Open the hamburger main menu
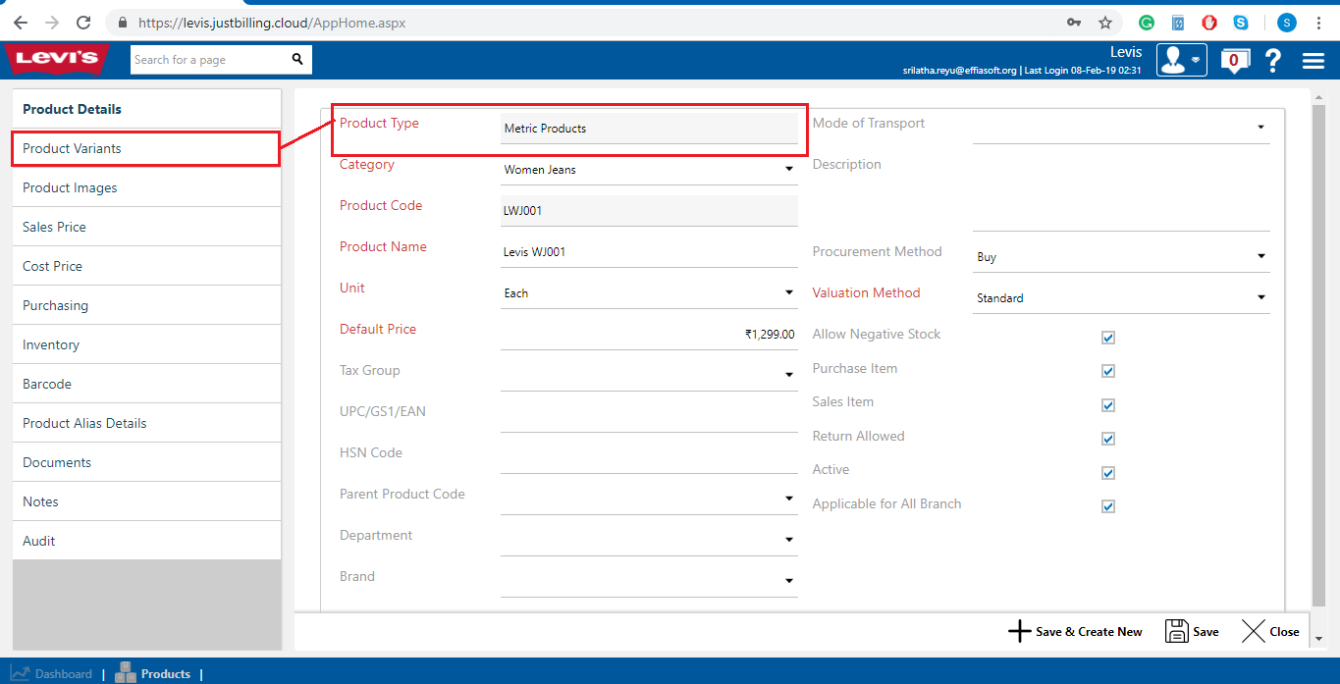This screenshot has width=1340, height=684. 1313,61
